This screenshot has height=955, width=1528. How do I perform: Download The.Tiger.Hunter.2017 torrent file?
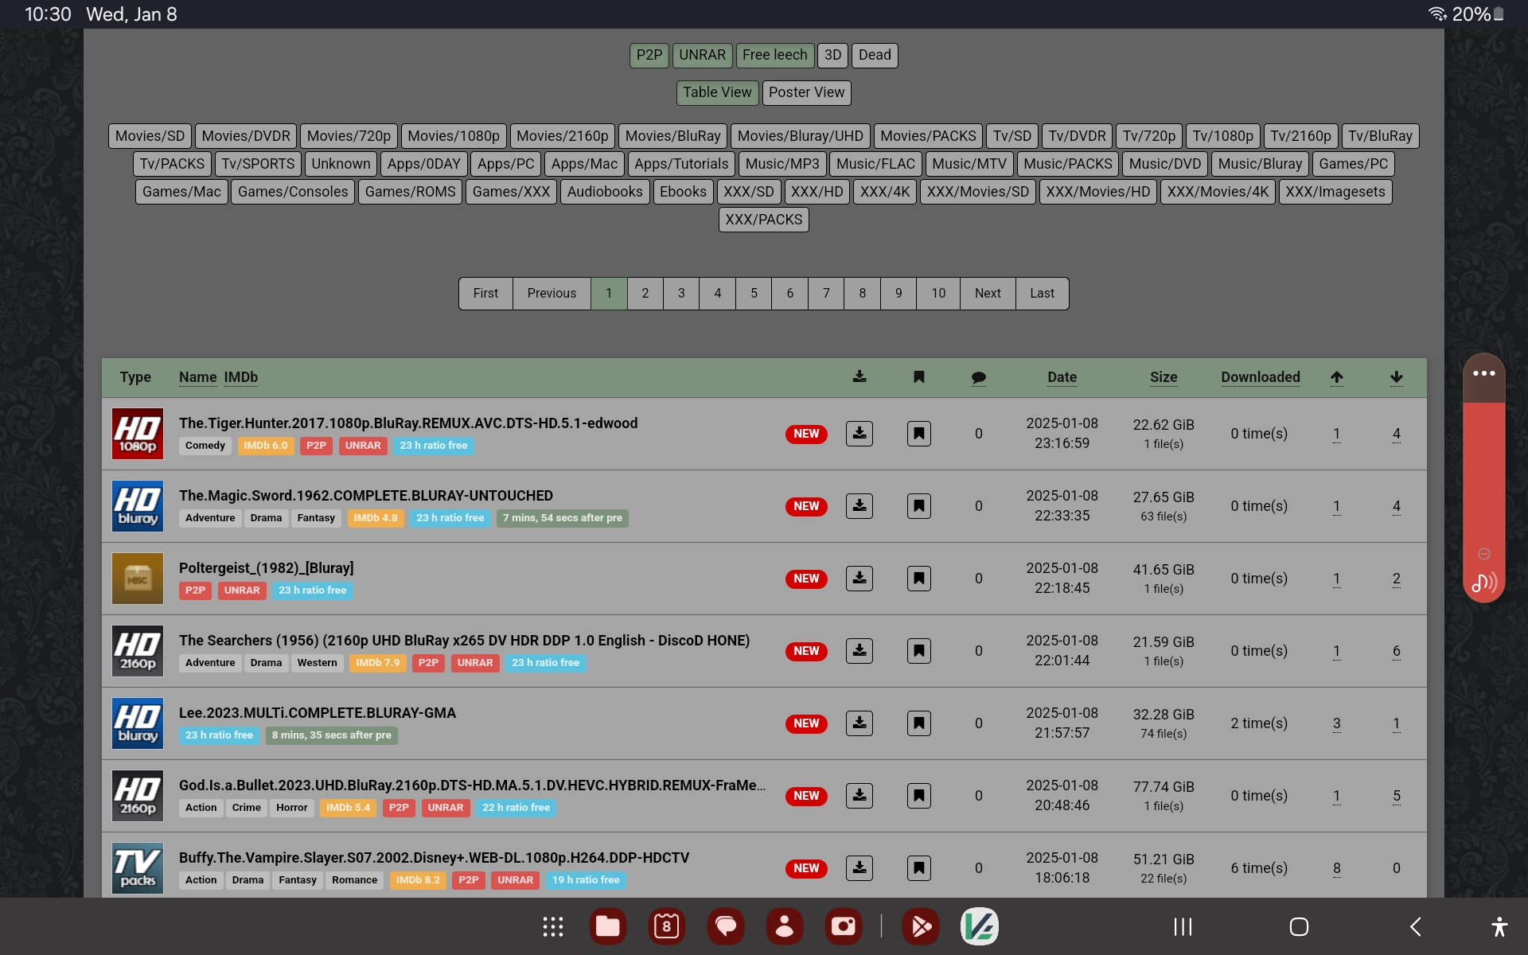pos(859,434)
